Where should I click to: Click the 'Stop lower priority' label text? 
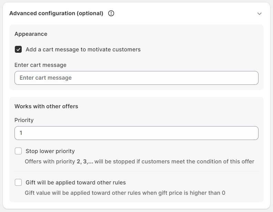tap(50, 151)
